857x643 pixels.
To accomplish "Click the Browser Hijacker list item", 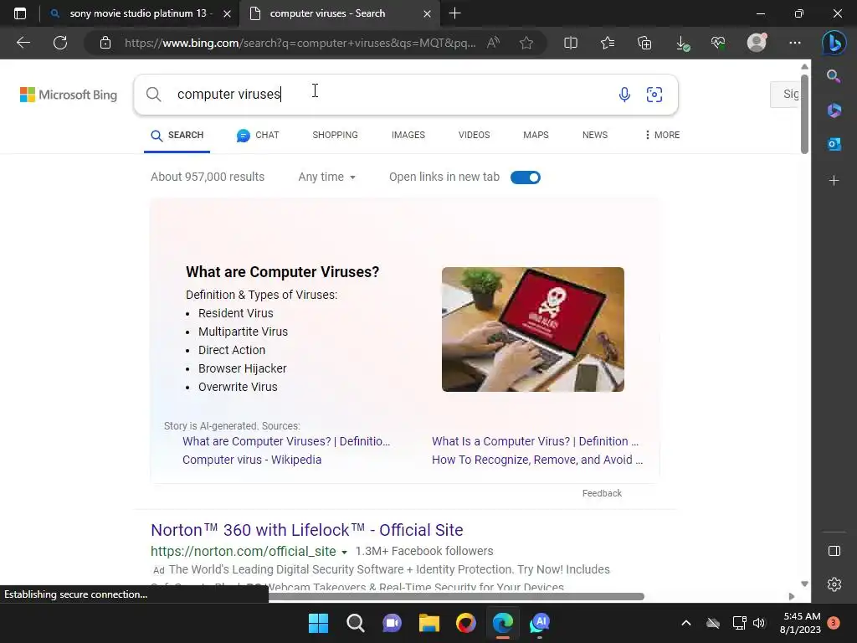I will point(242,368).
